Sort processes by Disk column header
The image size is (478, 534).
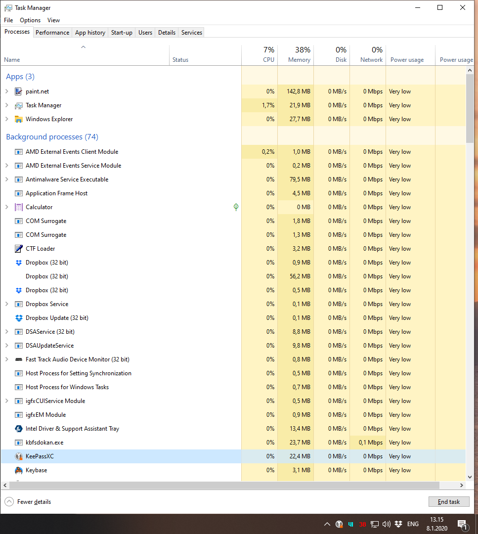point(332,55)
